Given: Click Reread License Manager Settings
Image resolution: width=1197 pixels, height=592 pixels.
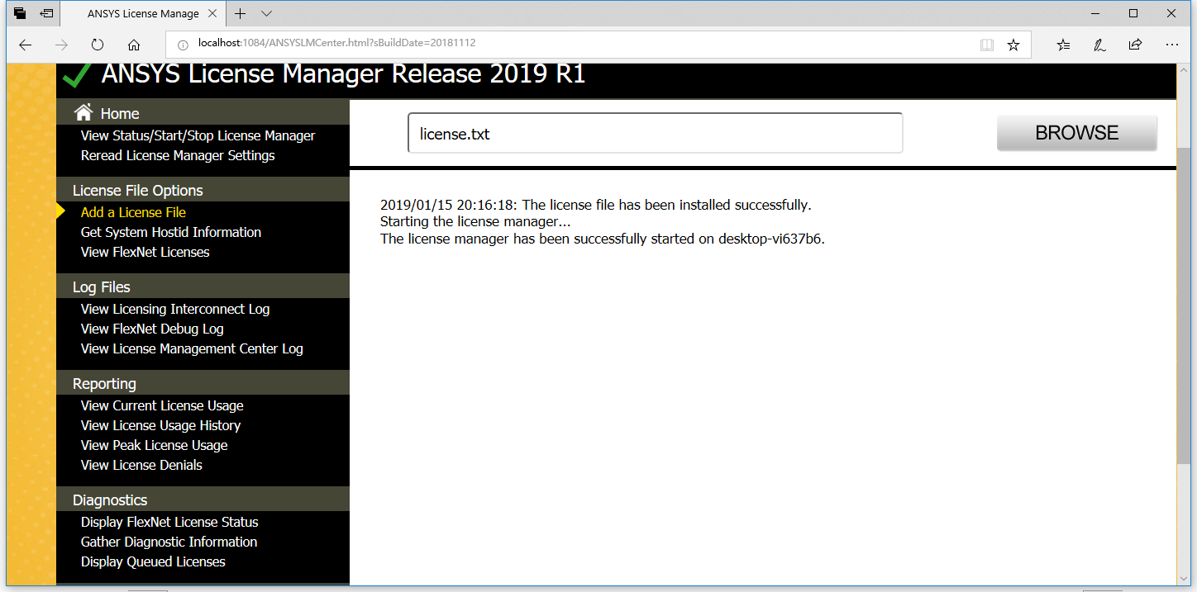Looking at the screenshot, I should pyautogui.click(x=178, y=155).
